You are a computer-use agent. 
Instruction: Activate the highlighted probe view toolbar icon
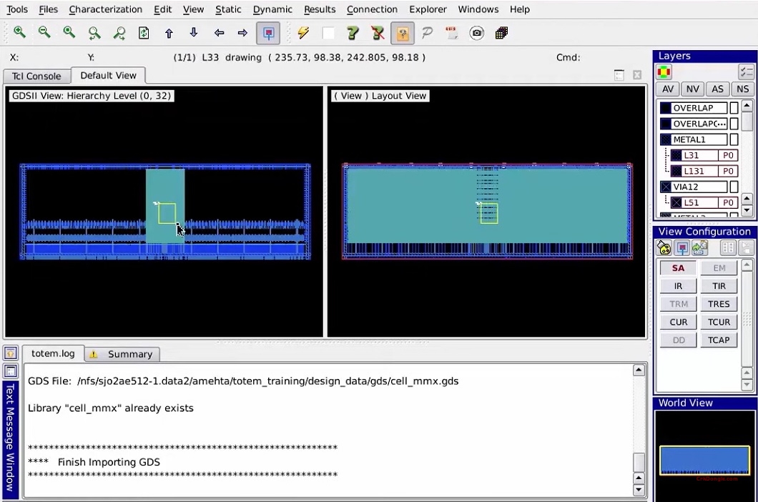268,33
